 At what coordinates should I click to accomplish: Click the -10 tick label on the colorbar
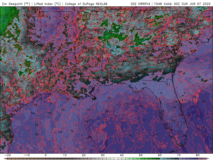[27, 155]
